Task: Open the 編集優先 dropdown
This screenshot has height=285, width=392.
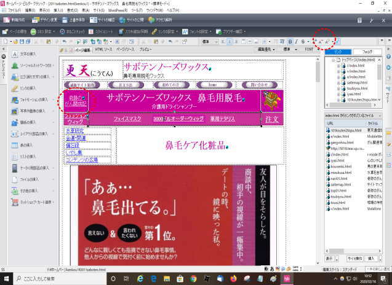Action: tap(266, 49)
